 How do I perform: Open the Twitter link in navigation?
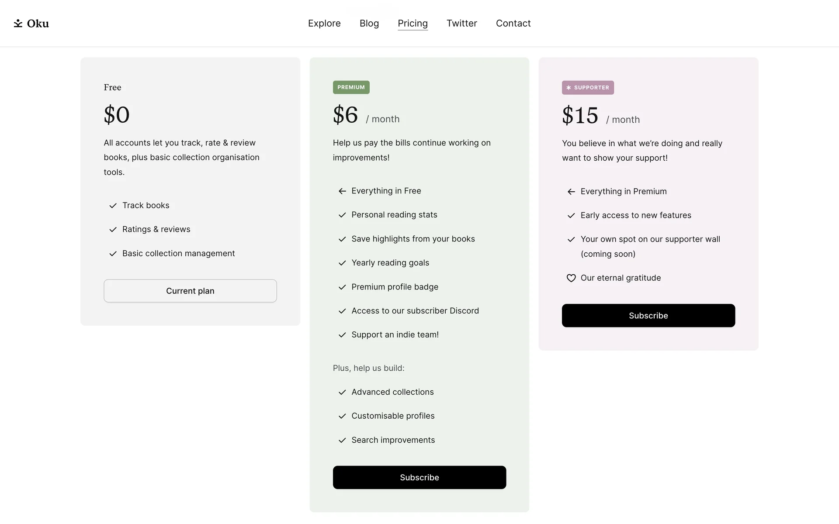(x=461, y=23)
